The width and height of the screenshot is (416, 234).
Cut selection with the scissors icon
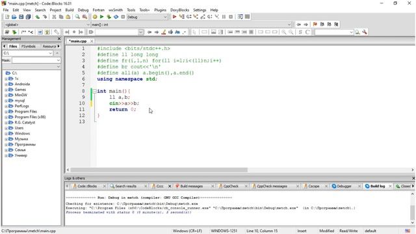54,17
